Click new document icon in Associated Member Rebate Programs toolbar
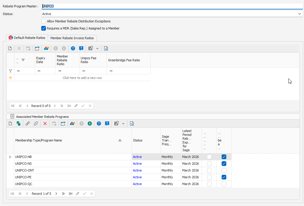304x206 pixels. coord(10,123)
